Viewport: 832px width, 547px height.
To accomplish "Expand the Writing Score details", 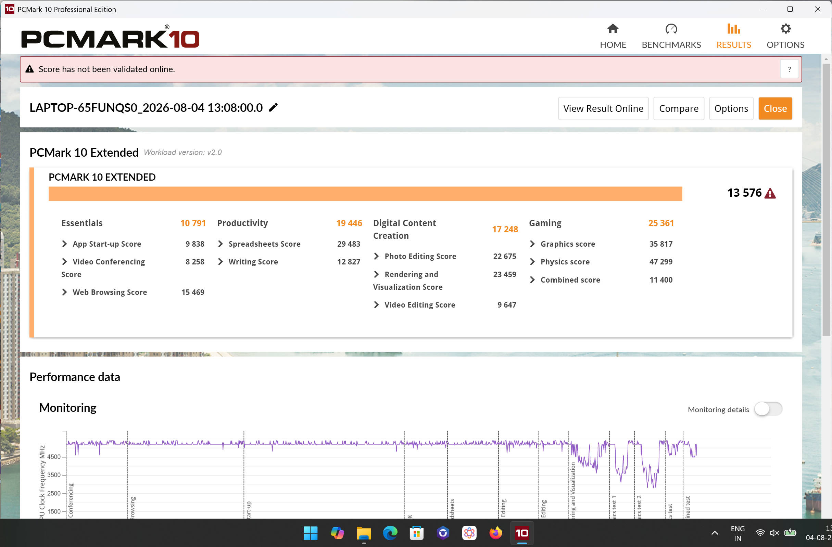I will (x=220, y=262).
